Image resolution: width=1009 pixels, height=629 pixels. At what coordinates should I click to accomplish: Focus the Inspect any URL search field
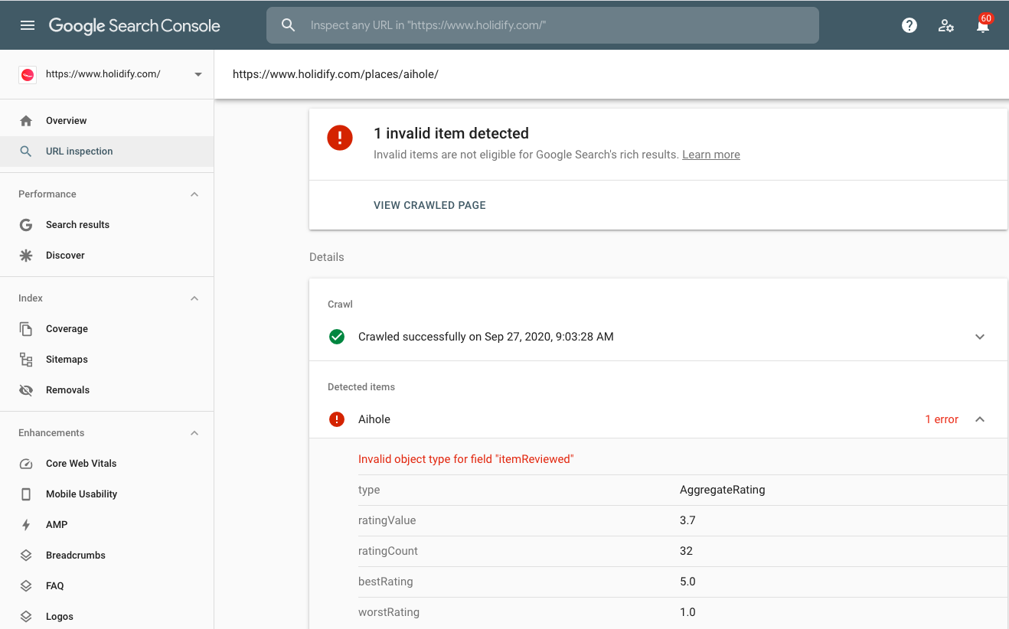(x=543, y=25)
